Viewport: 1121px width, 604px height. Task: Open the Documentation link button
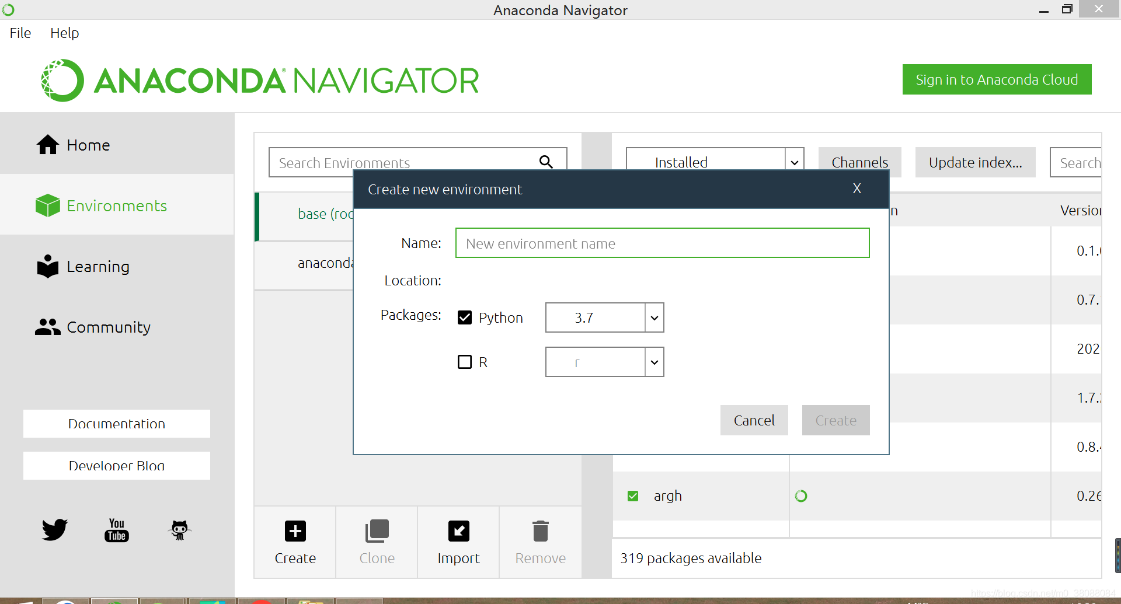(x=117, y=424)
